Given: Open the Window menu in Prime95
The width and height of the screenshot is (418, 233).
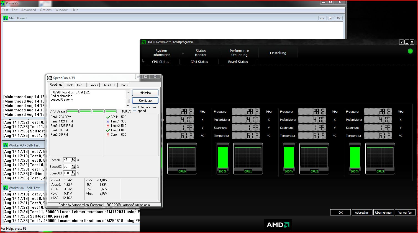Looking at the screenshot, I should coord(61,10).
